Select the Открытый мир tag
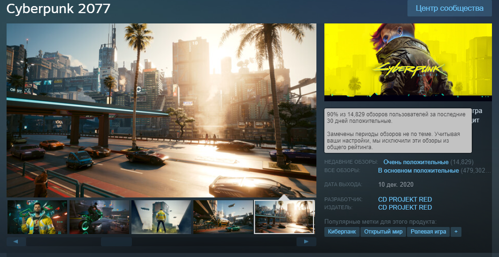 pos(383,232)
